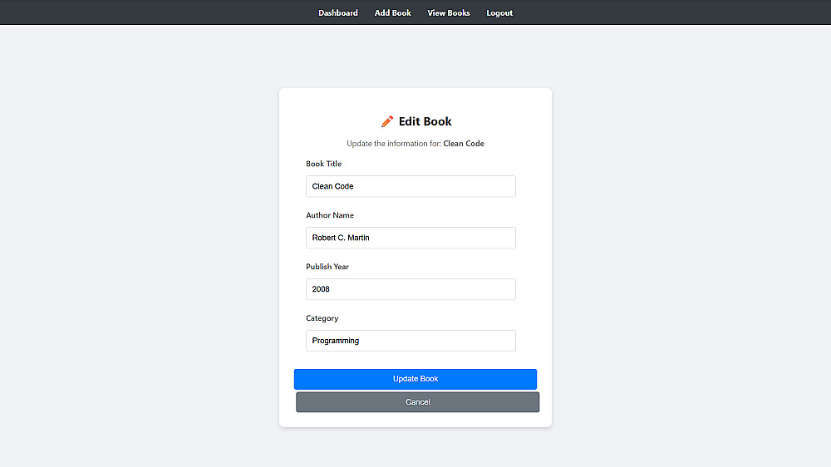This screenshot has height=467, width=831.
Task: Log out using the Logout link
Action: tap(499, 12)
